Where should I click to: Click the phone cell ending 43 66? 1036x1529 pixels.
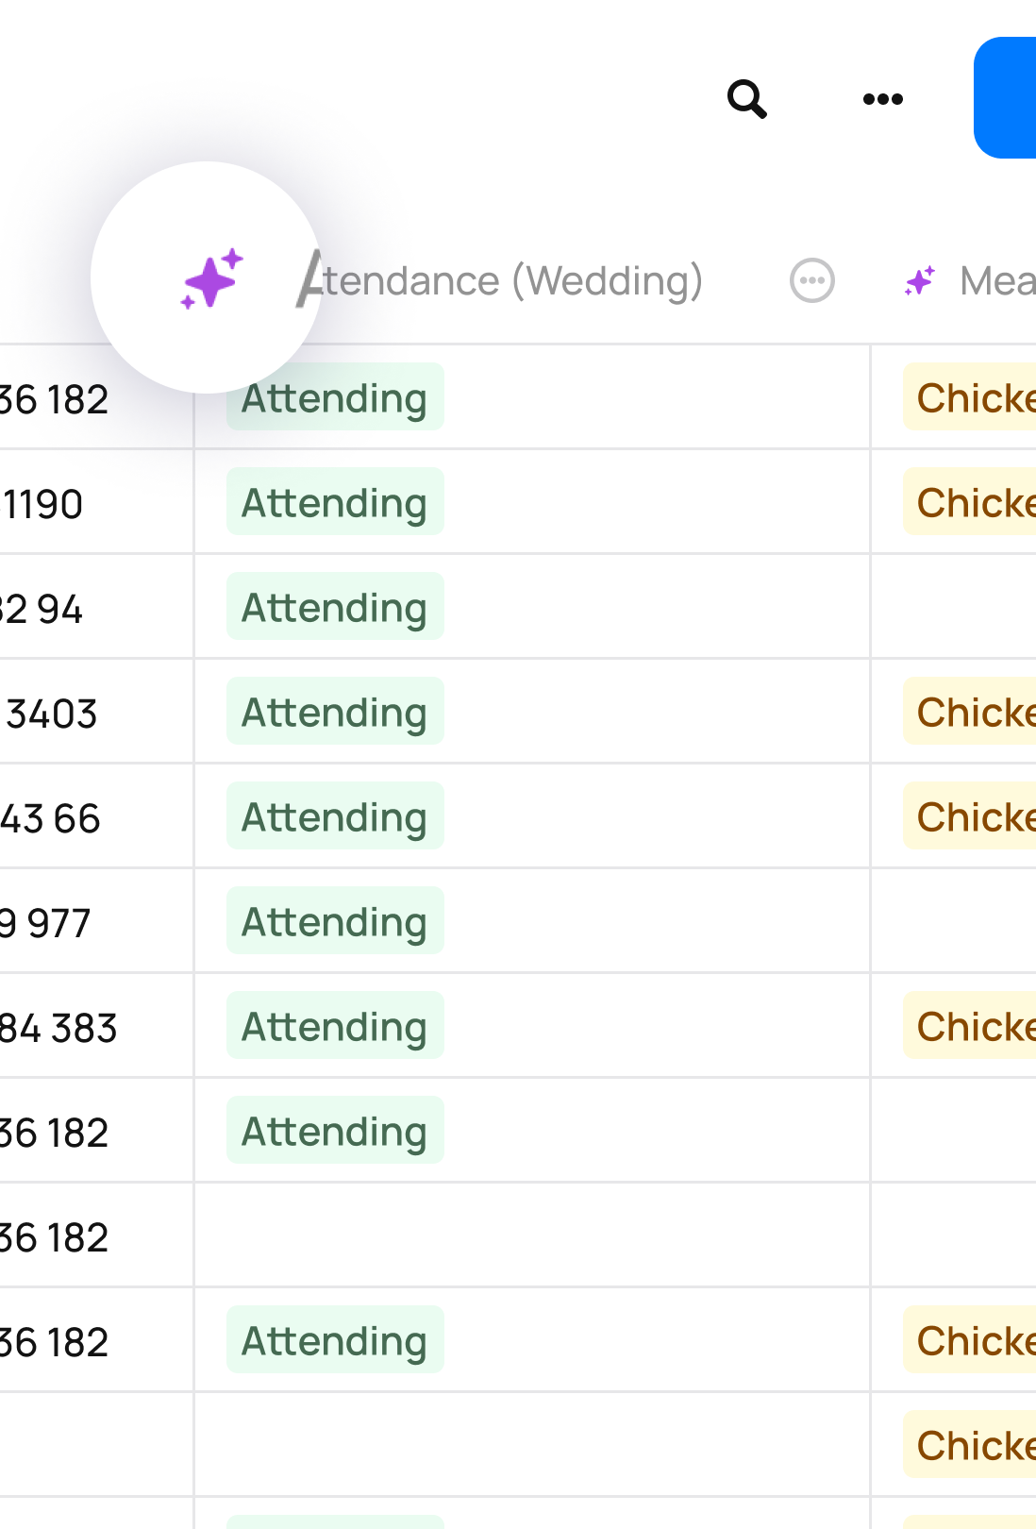tap(96, 816)
